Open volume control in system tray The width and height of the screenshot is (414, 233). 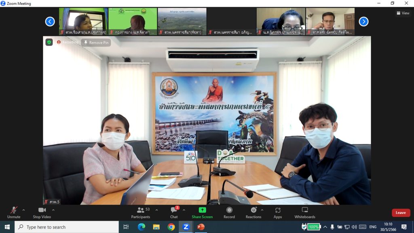point(354,227)
